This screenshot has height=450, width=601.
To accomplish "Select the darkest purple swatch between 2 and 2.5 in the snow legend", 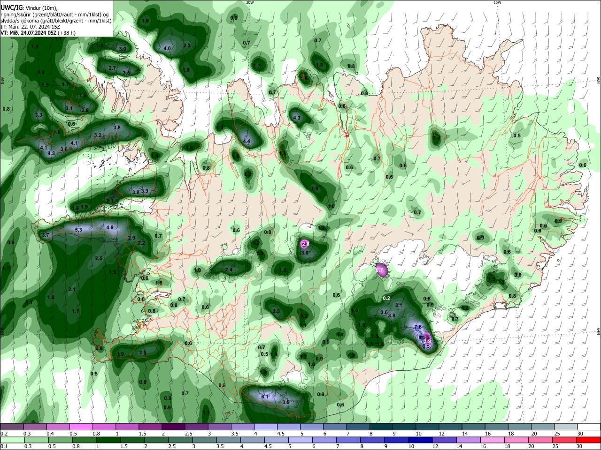I will coord(173,427).
